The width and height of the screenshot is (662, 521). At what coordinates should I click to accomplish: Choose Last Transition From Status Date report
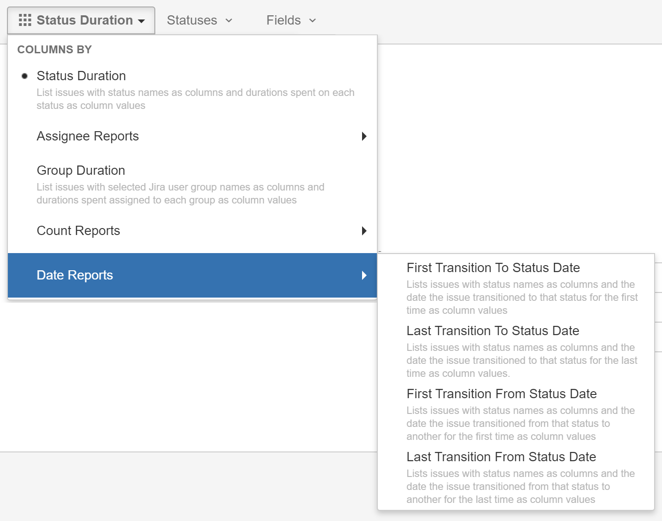pyautogui.click(x=501, y=457)
